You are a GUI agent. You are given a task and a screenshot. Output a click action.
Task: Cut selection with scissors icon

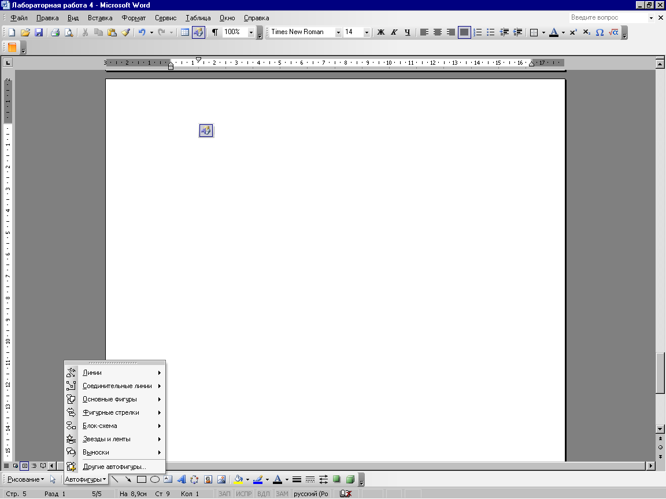point(85,32)
